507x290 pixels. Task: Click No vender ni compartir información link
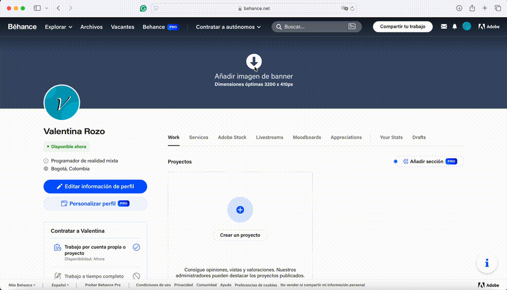pos(322,285)
